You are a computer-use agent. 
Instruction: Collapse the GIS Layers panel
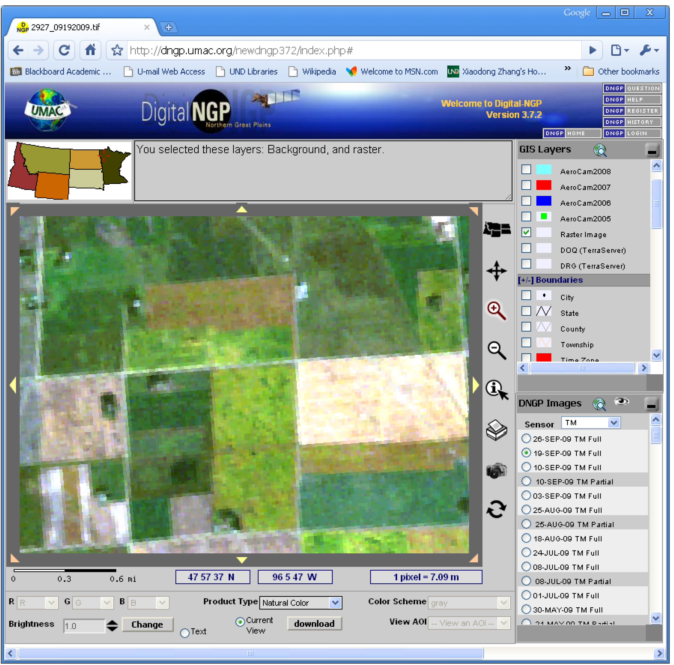[652, 150]
